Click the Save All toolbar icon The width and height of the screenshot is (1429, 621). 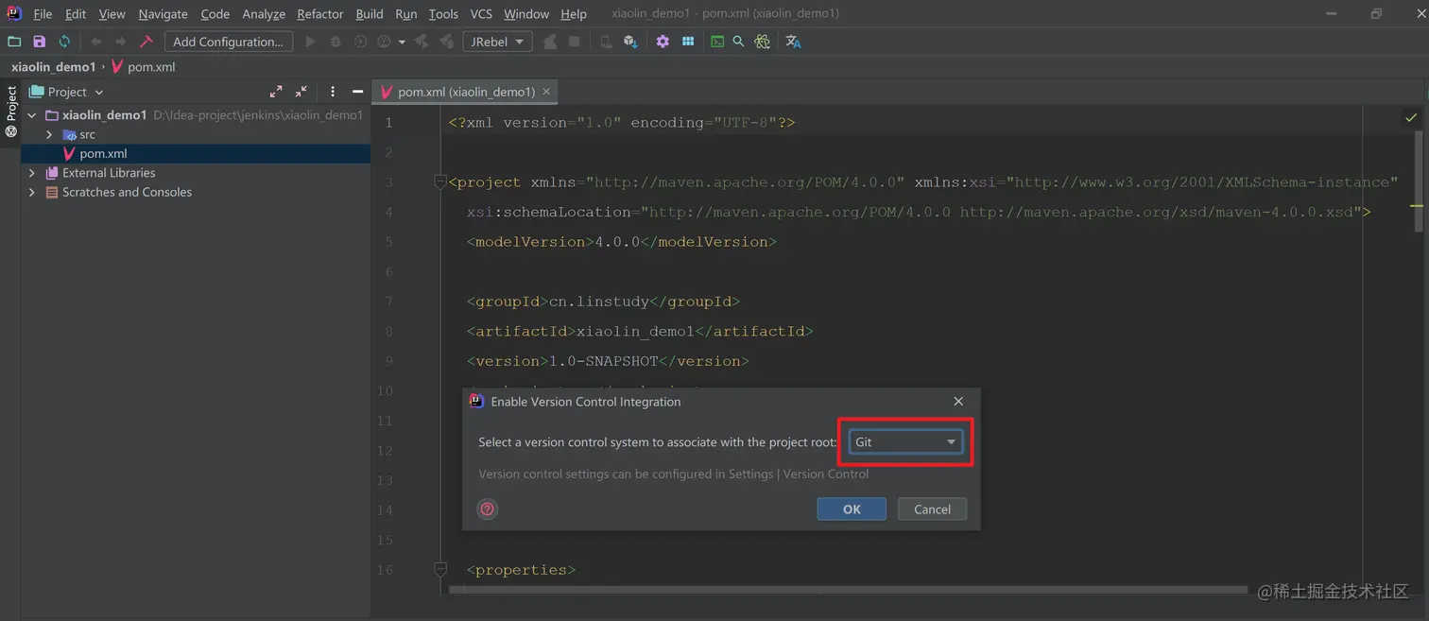coord(39,42)
